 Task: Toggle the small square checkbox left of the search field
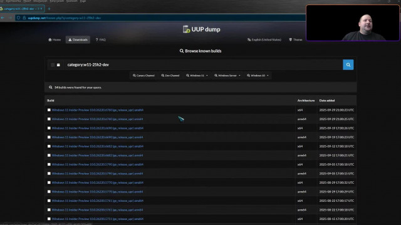53,65
